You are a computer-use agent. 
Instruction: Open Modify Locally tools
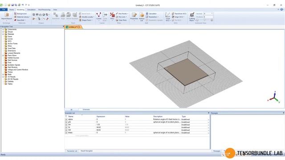coord(86,17)
